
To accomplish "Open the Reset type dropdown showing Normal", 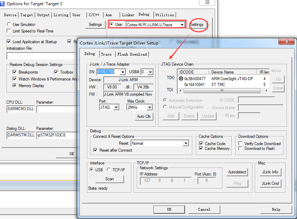I will tap(186, 143).
